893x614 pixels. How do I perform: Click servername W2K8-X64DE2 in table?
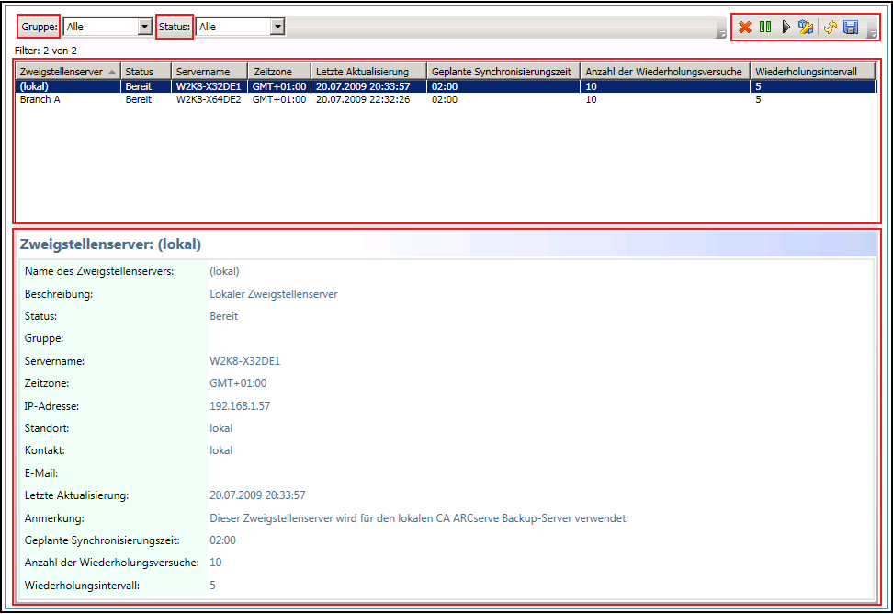click(209, 99)
